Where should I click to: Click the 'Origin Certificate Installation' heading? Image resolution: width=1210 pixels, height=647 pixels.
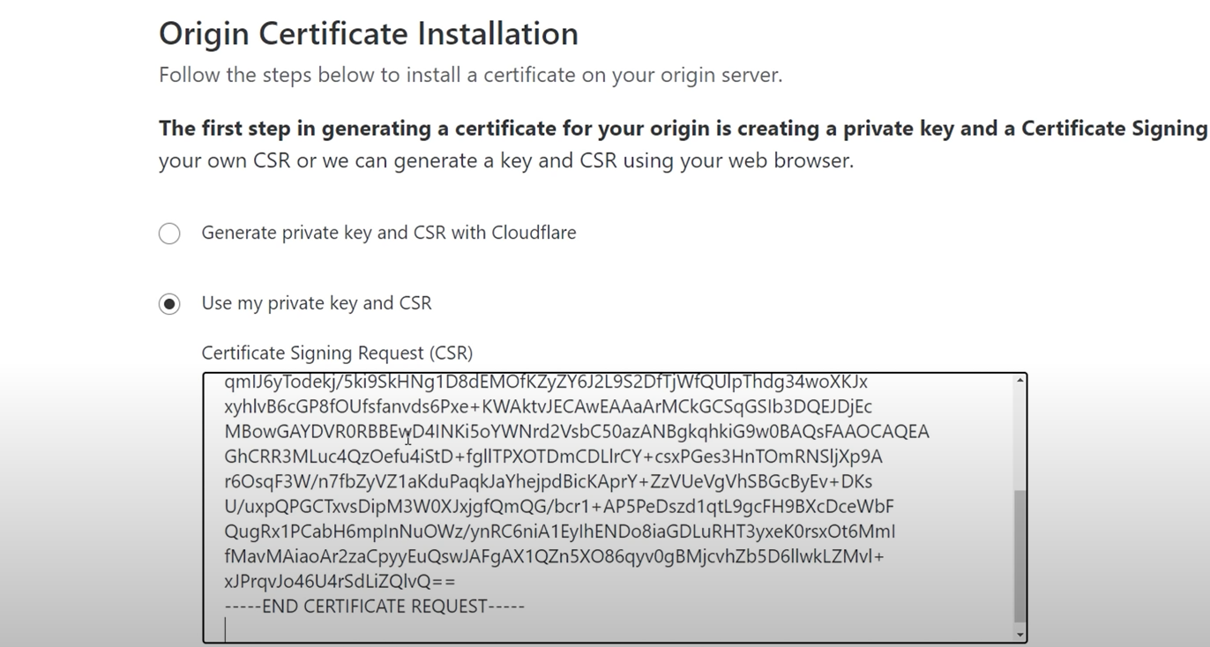point(369,33)
